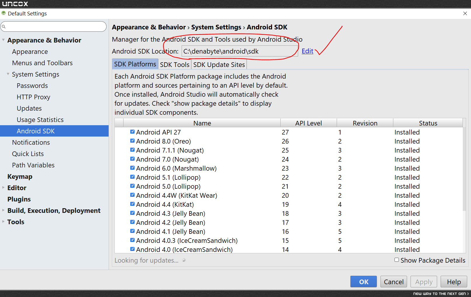Toggle the Android 4.0.3 (IceCreamSandwich) checkbox
Image resolution: width=471 pixels, height=297 pixels.
coord(132,240)
